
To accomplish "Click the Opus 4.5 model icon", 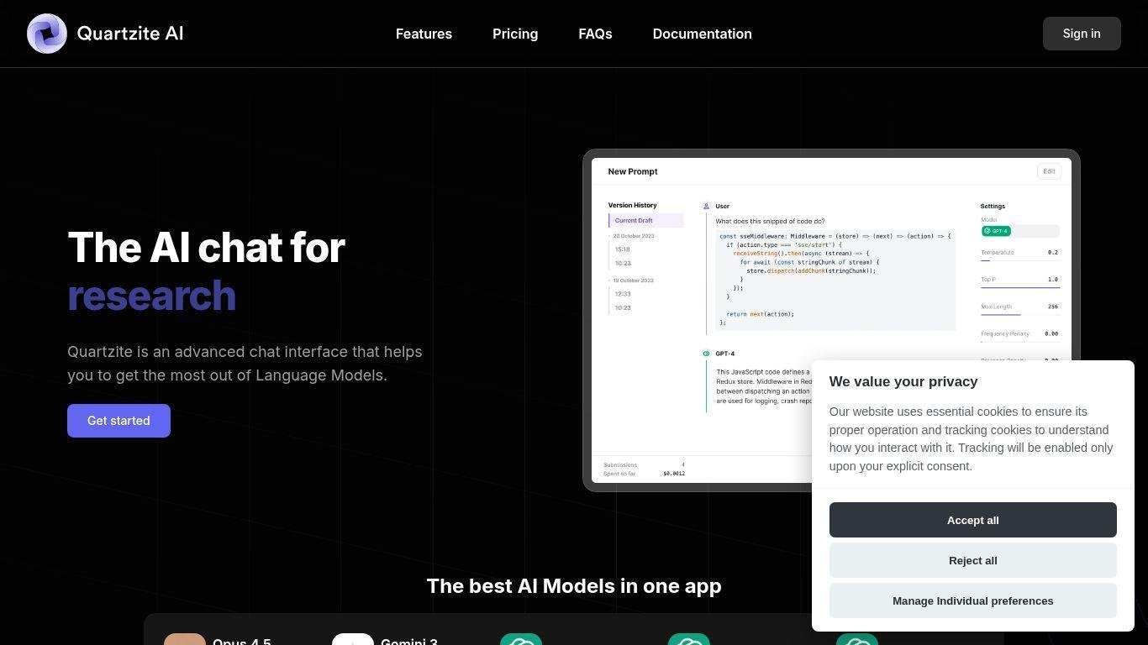I will tap(185, 640).
